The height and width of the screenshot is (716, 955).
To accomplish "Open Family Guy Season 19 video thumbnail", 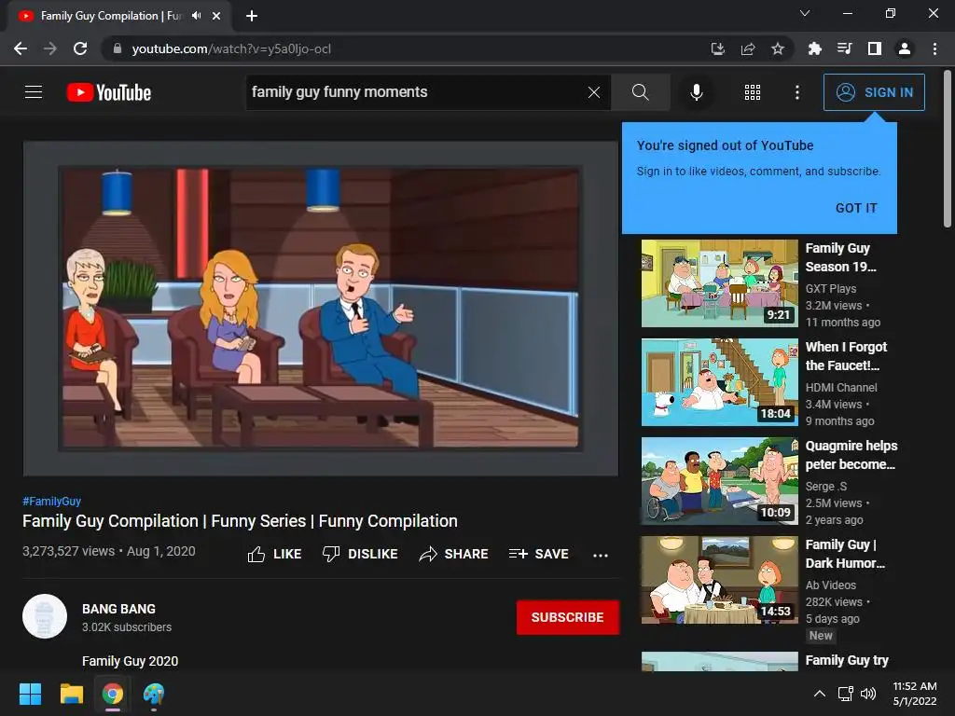I will [719, 283].
